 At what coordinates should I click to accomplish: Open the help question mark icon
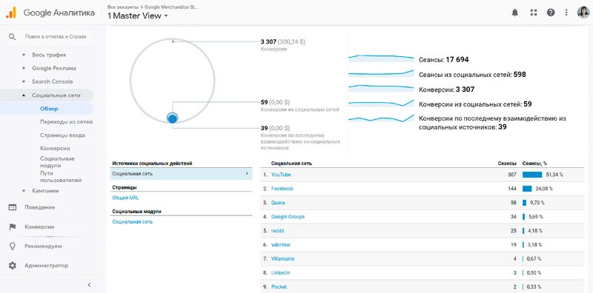click(x=551, y=13)
